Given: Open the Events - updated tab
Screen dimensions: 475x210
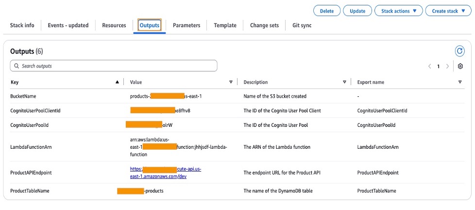Looking at the screenshot, I should point(68,25).
